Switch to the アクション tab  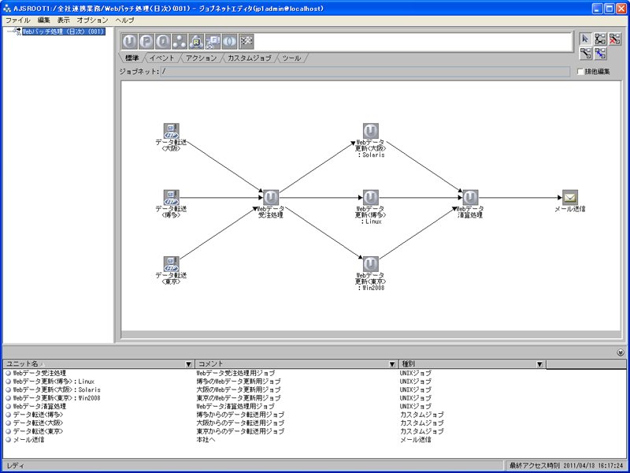coord(202,58)
